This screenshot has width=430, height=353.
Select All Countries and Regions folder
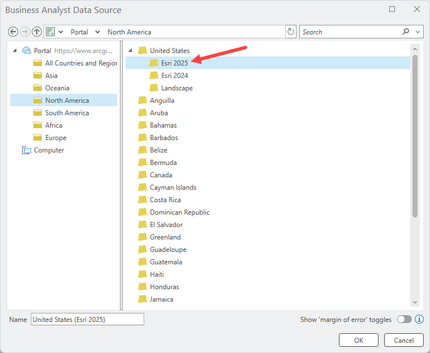pyautogui.click(x=75, y=63)
